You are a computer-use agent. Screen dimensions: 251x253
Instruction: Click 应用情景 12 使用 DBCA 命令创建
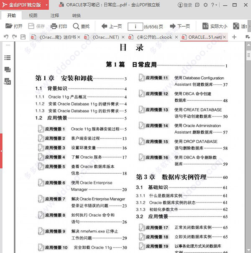[x=183, y=97]
